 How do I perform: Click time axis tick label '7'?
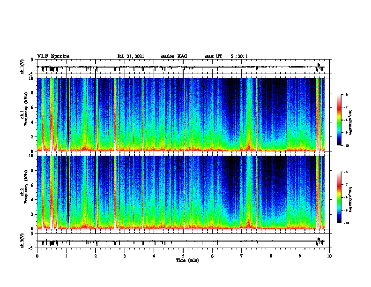coord(242,256)
